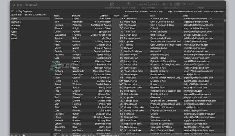Screen dimensions: 235x136
Task: Move the selected key column down
Action: (24, 135)
